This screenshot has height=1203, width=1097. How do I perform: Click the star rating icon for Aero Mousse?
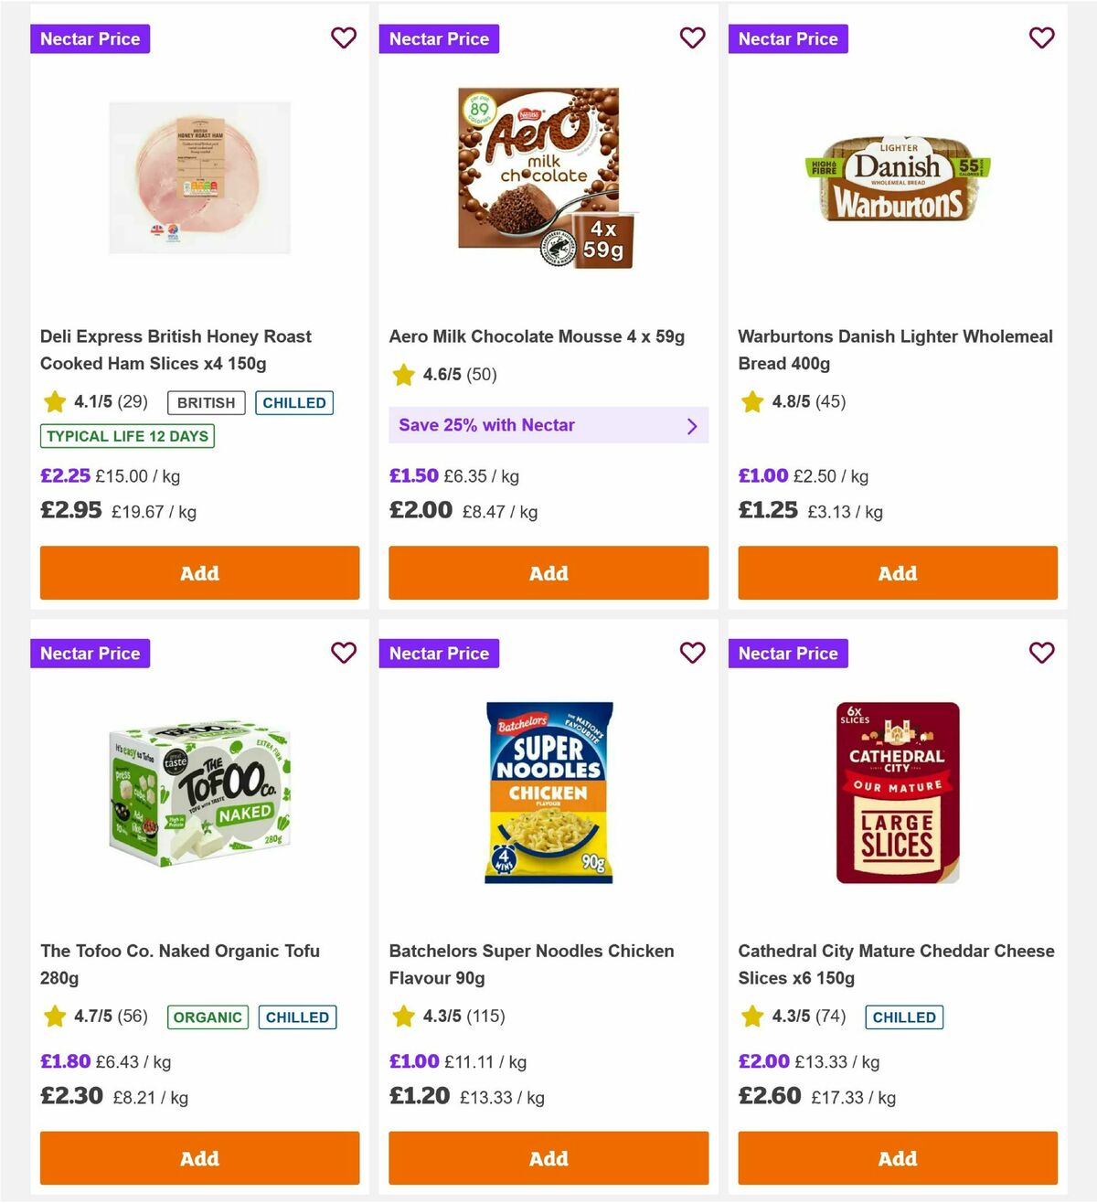point(403,375)
